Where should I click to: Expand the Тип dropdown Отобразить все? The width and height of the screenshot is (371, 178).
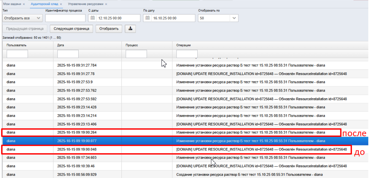(x=22, y=18)
